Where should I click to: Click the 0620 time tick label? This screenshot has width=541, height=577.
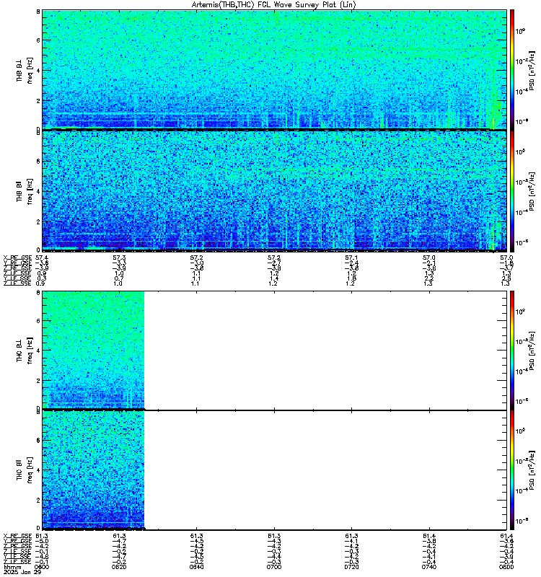(119, 567)
